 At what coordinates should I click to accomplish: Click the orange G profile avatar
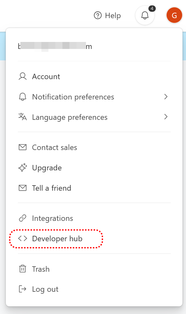tap(174, 15)
